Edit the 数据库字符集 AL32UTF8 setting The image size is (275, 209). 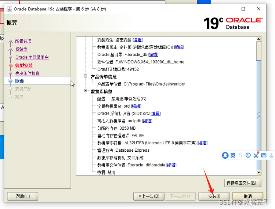pos(202,143)
